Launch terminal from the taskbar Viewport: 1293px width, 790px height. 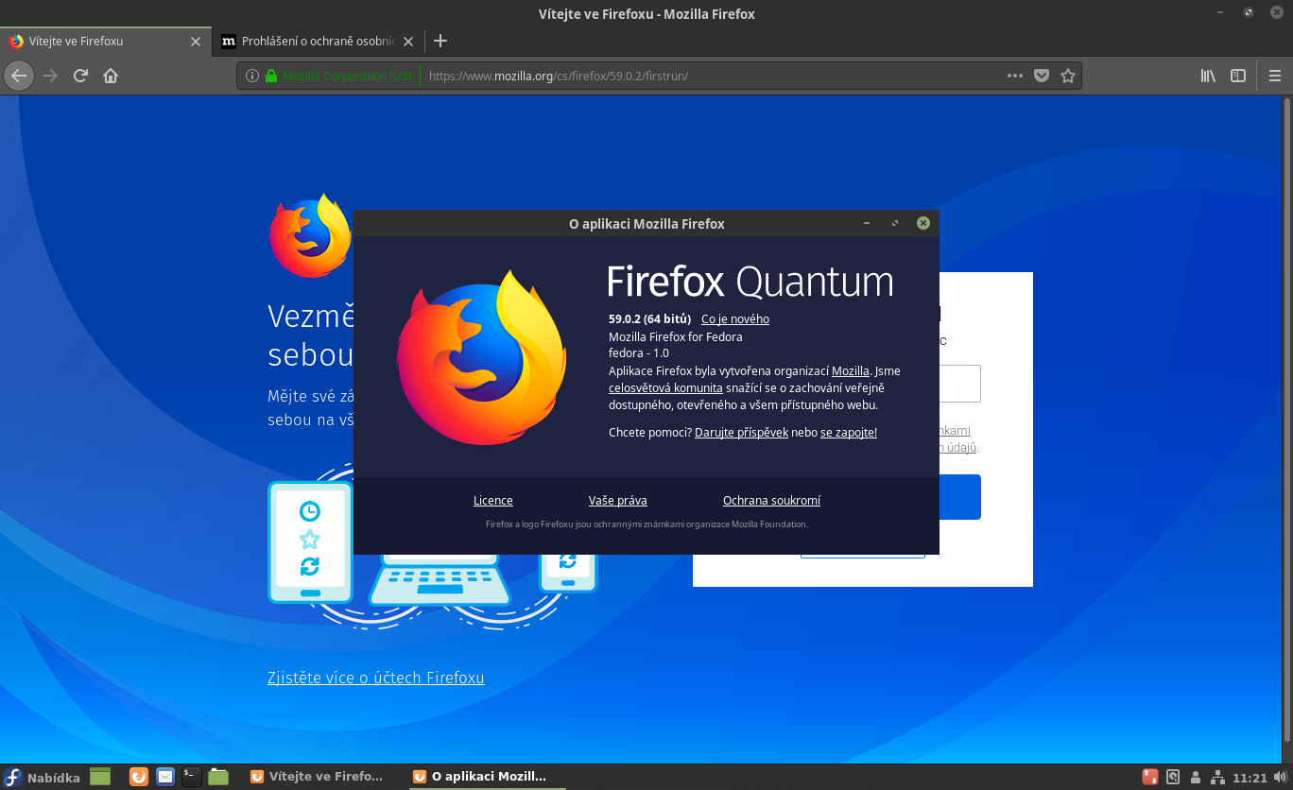[192, 777]
